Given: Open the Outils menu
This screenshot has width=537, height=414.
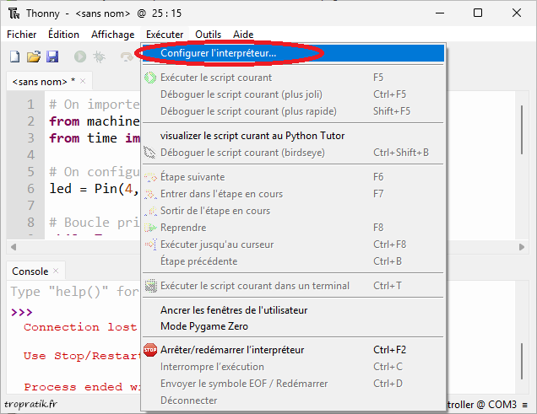Looking at the screenshot, I should [208, 35].
